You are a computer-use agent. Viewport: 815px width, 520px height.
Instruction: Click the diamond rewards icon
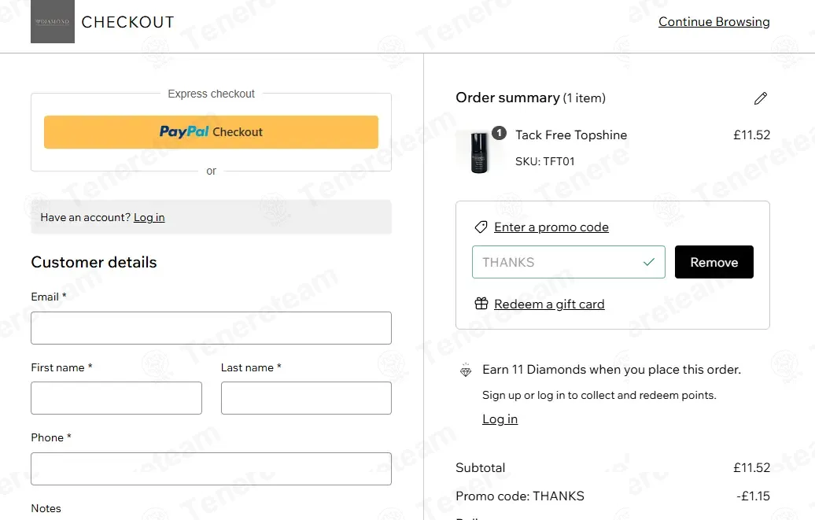click(466, 371)
